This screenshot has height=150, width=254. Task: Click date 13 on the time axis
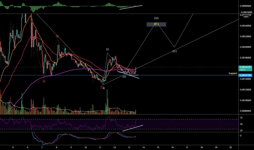(129, 147)
